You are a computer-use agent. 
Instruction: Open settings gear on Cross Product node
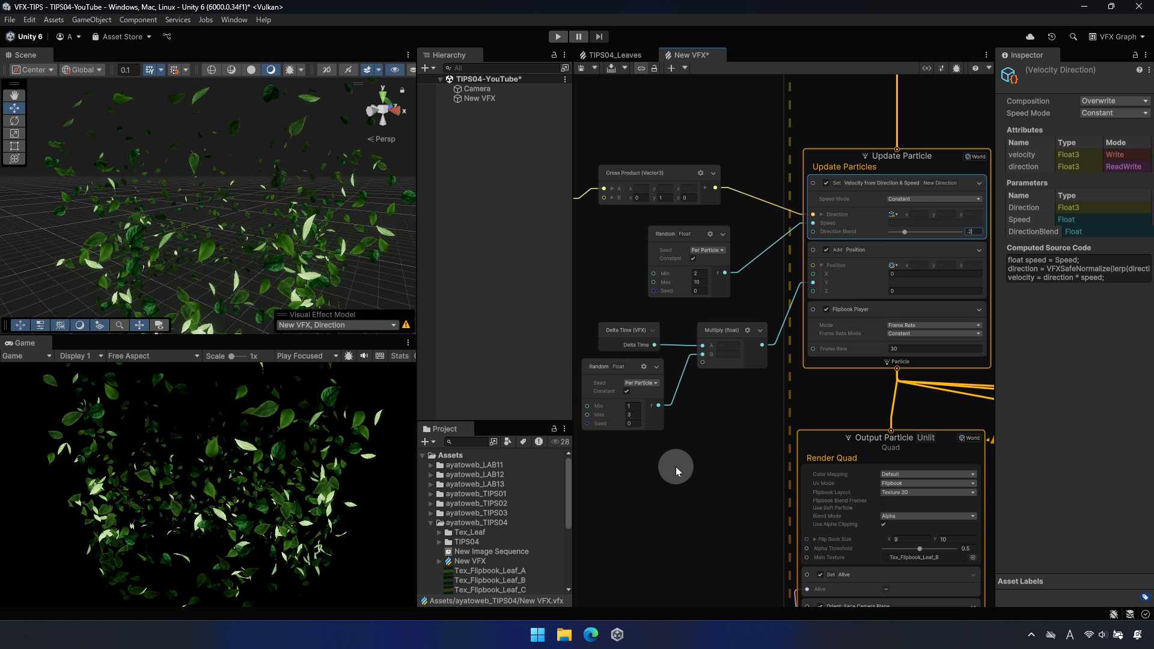(700, 173)
